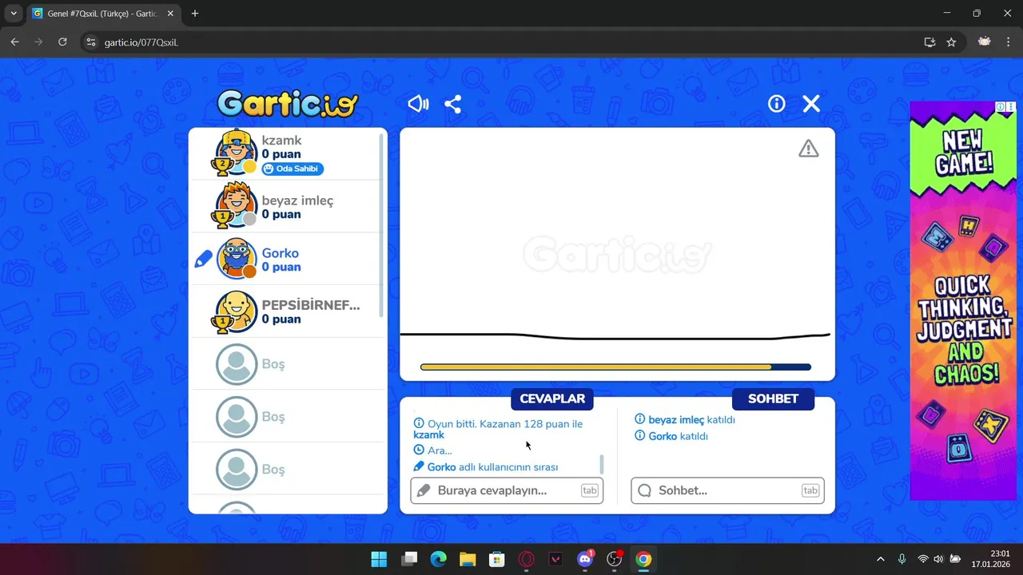Viewport: 1023px width, 575px height.
Task: Click the Ara... message
Action: (x=432, y=450)
